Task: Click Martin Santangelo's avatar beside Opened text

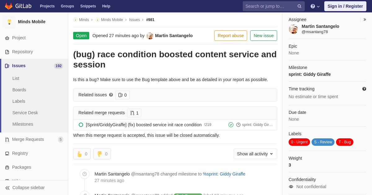Action: 150,36
